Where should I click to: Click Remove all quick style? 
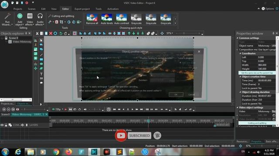92,19
